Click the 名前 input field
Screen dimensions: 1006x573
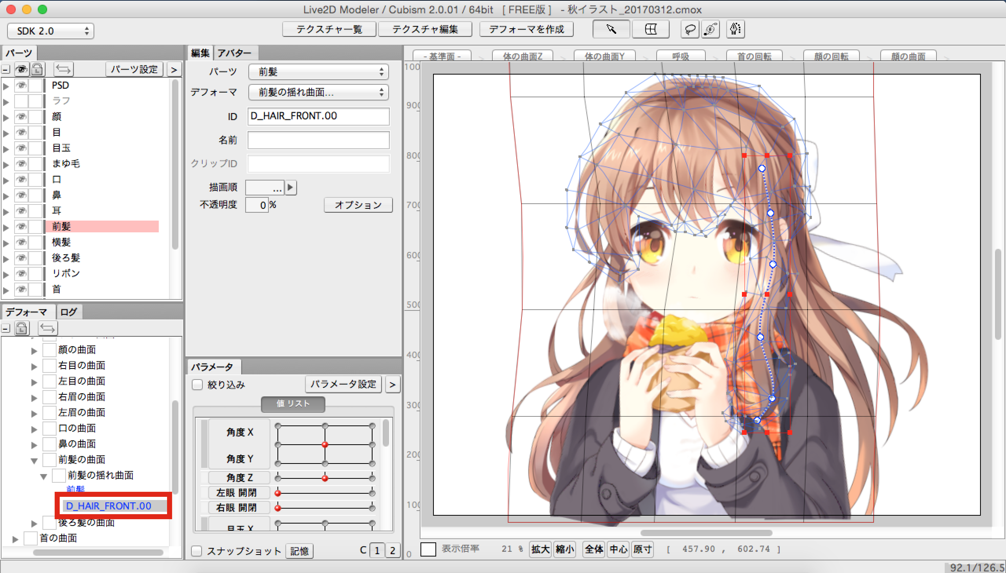[x=318, y=140]
